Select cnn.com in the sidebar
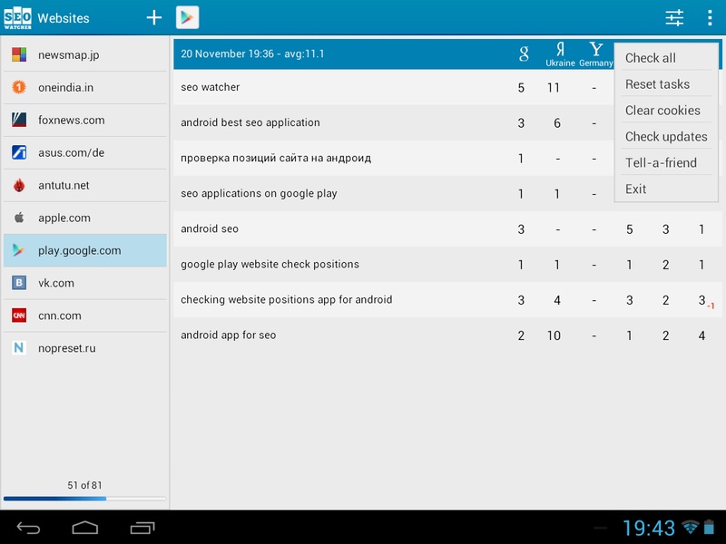Viewport: 726px width, 544px height. (85, 316)
